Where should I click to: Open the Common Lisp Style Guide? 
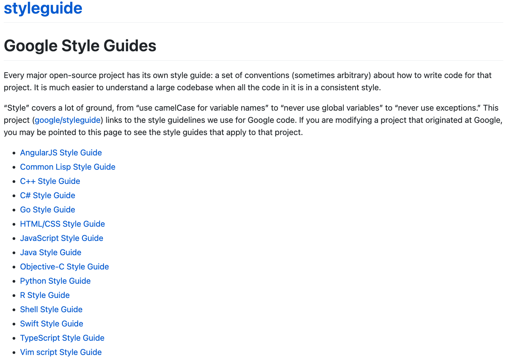68,167
